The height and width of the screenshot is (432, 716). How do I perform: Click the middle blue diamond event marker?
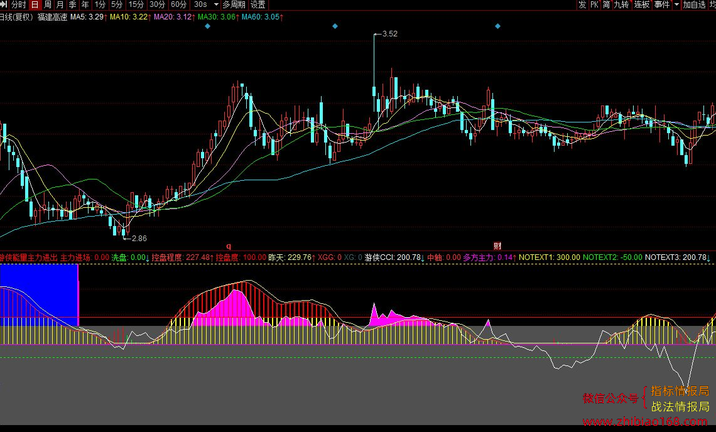pyautogui.click(x=335, y=26)
